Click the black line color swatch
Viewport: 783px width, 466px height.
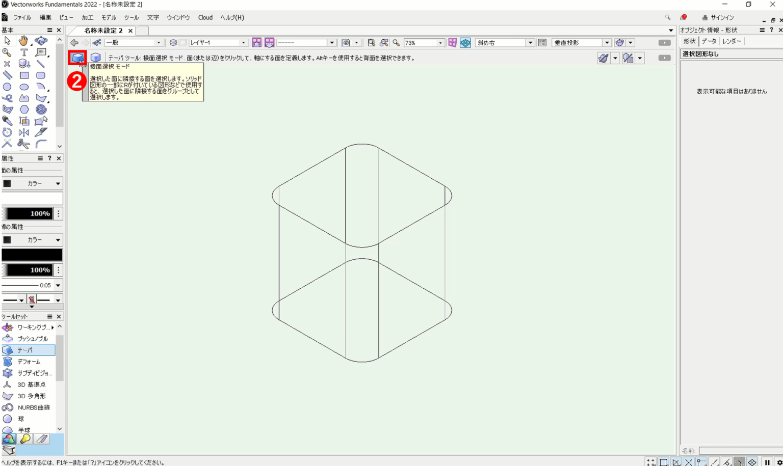pos(32,255)
